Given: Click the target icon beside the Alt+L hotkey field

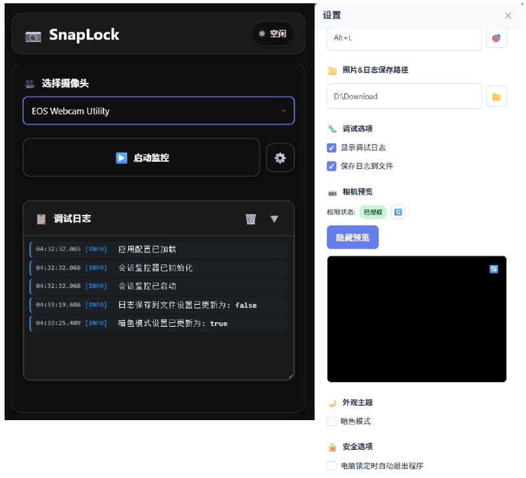Looking at the screenshot, I should 496,37.
